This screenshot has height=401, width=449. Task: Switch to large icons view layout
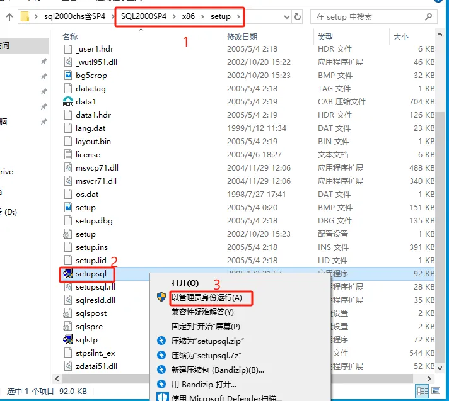(x=436, y=391)
